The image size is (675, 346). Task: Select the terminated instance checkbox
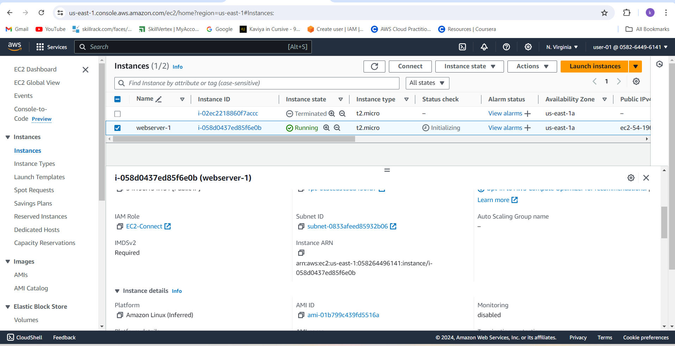tap(118, 114)
